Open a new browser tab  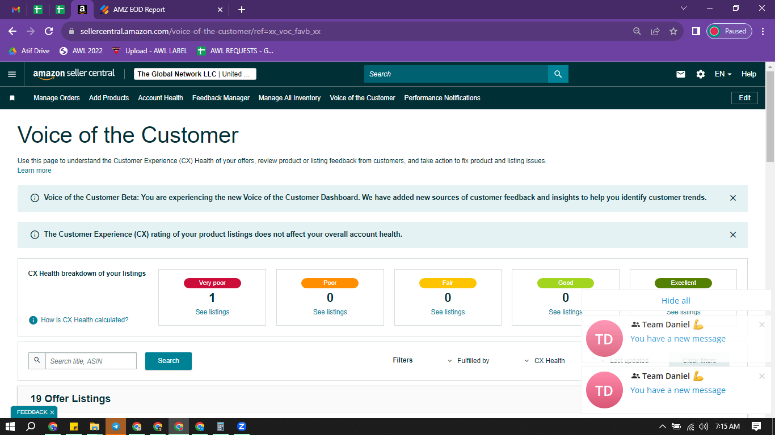[242, 10]
